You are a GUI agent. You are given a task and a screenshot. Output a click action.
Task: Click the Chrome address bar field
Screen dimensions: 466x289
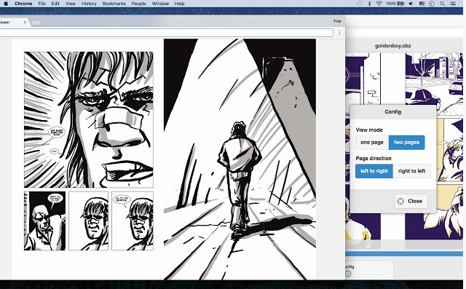click(166, 33)
